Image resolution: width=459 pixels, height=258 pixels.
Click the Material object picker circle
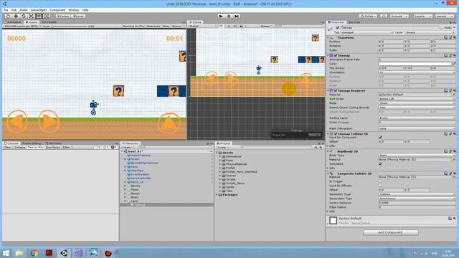[x=454, y=95]
